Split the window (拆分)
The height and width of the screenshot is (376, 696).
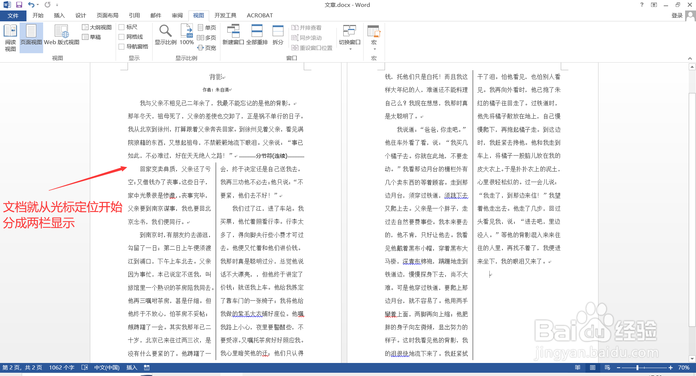[x=278, y=35]
